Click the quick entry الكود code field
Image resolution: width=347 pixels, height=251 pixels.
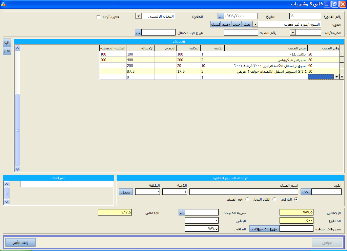tap(326, 192)
